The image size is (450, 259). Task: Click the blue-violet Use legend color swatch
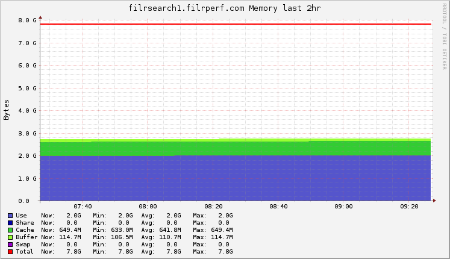point(10,216)
